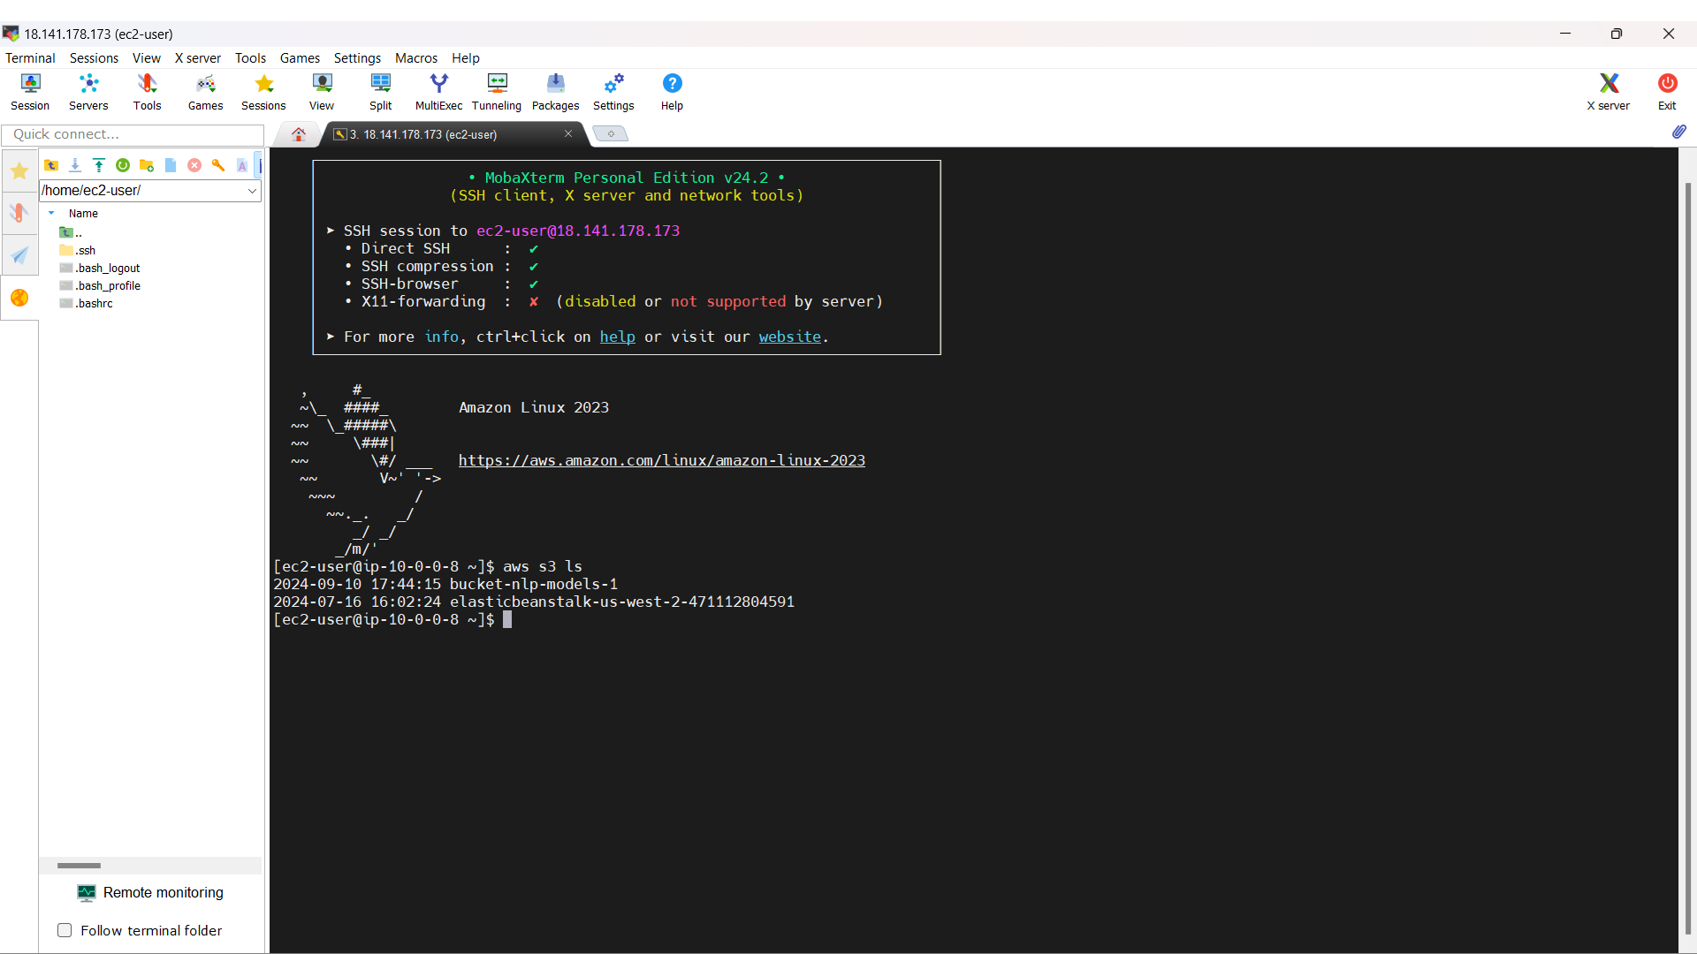Open the Tools menu
The width and height of the screenshot is (1697, 954).
click(x=250, y=58)
